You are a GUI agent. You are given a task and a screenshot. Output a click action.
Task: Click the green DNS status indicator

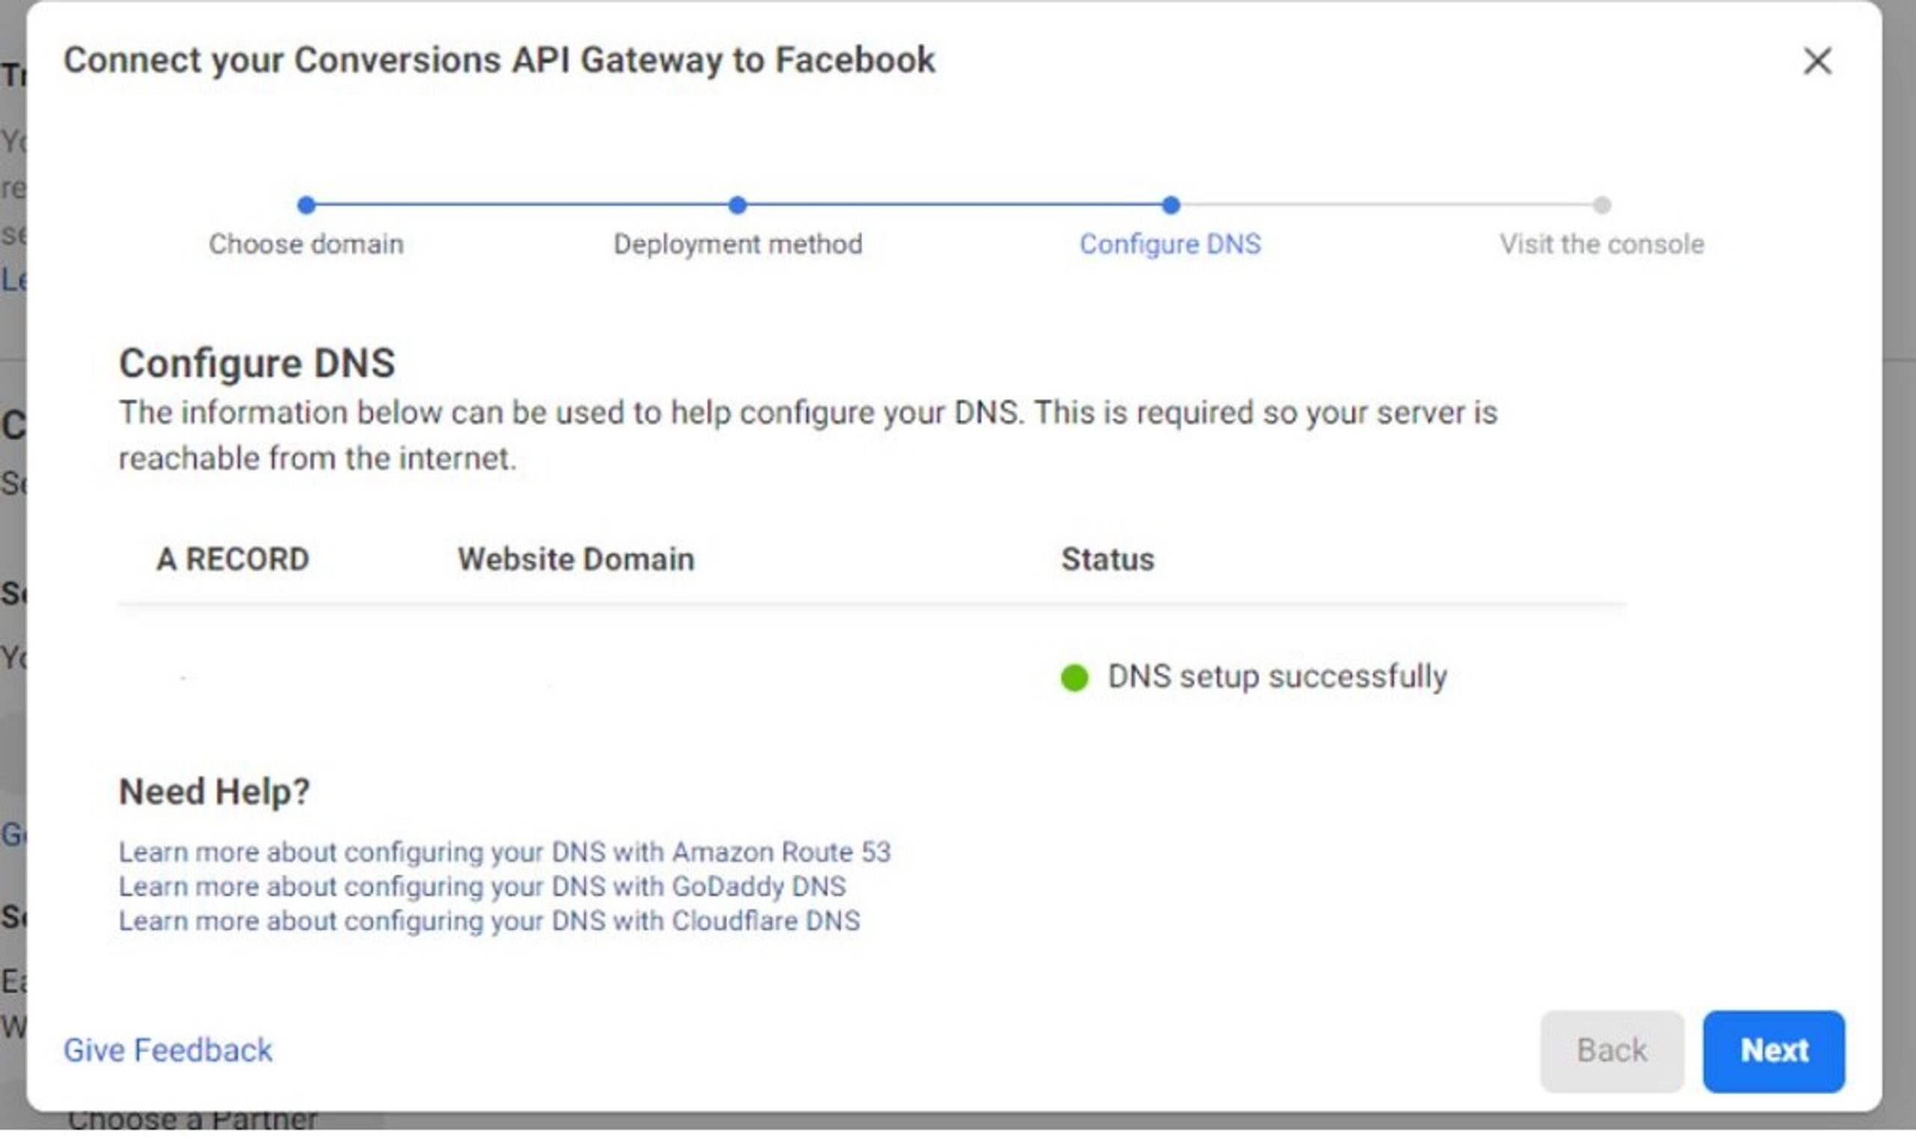click(1074, 677)
